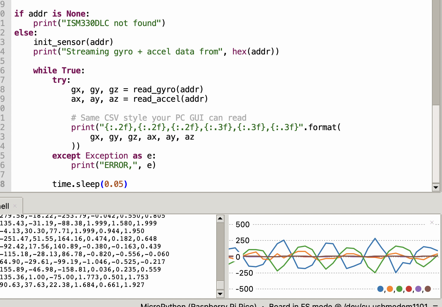Select the code editor pane

click(207, 89)
